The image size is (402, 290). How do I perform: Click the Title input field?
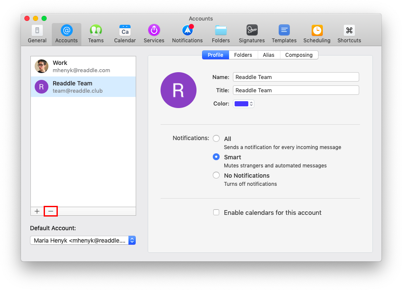click(x=296, y=90)
